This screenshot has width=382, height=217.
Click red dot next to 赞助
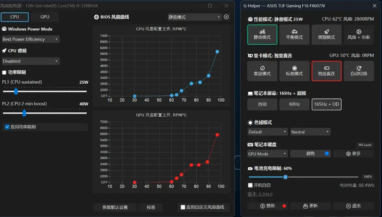(284, 206)
